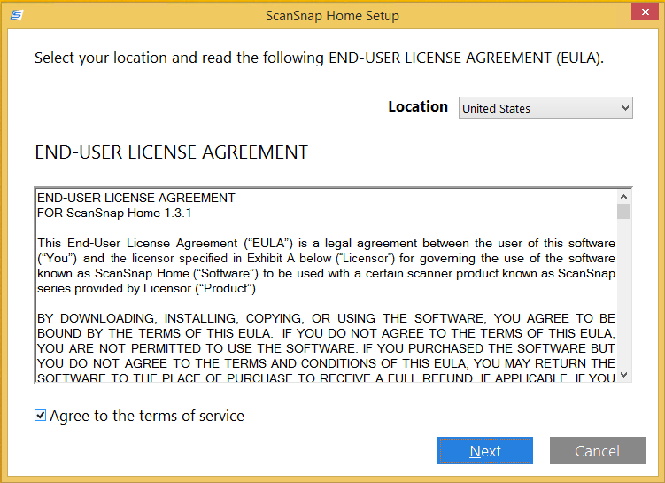Click the ScanSnap Home Setup title bar text
Image resolution: width=665 pixels, height=483 pixels.
click(332, 15)
